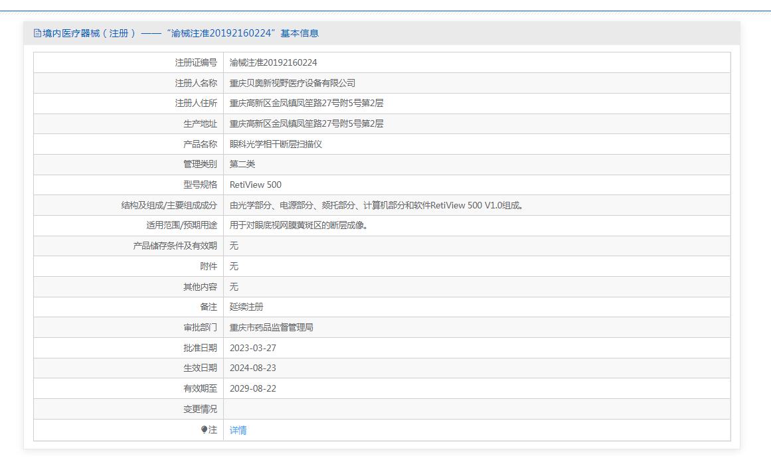771x464 pixels.
Task: Click the document icon before 境内医疗器械 heading
Action: pos(37,33)
